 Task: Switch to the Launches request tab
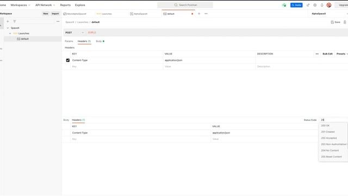pos(107,14)
